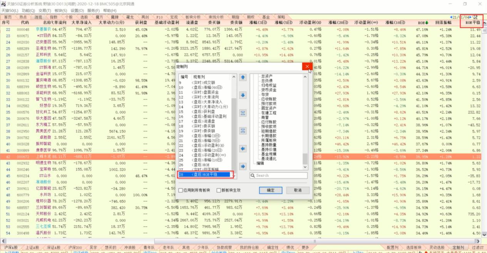Cancel the dialog with 取消
Viewport: 487px width, 253px height.
click(x=298, y=190)
